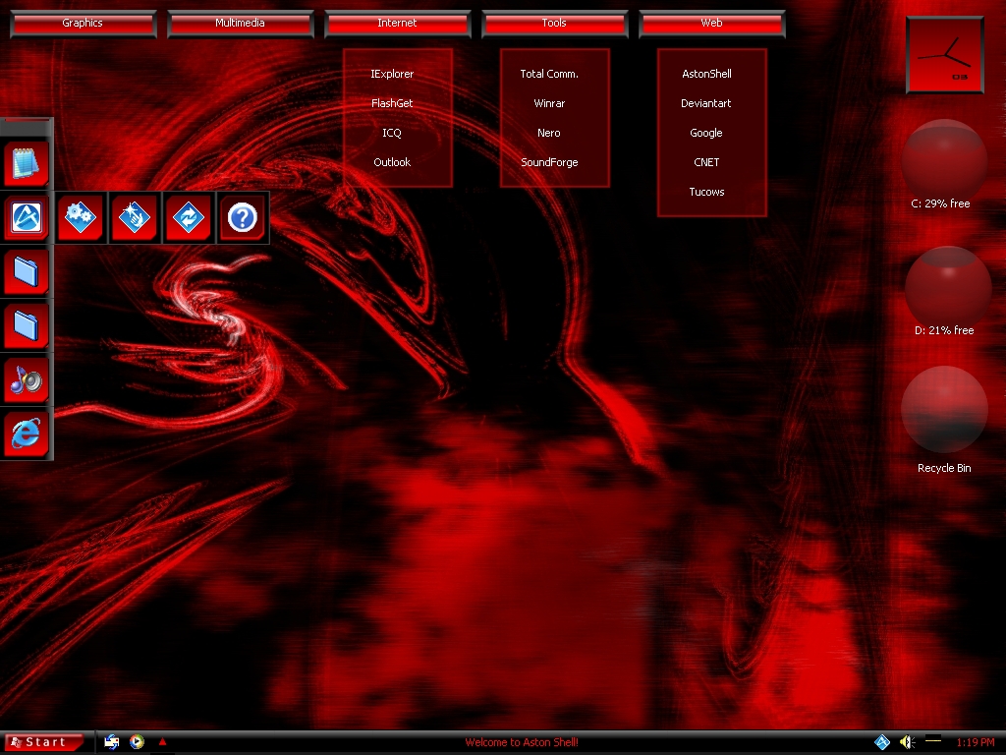
Task: Visit the Tucows link
Action: [x=706, y=192]
